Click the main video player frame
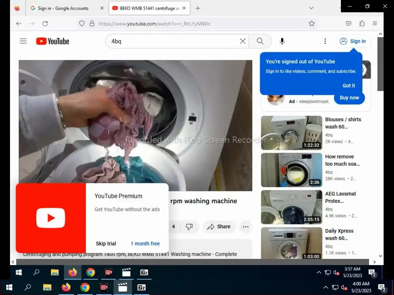This screenshot has height=295, width=394. coord(135,126)
